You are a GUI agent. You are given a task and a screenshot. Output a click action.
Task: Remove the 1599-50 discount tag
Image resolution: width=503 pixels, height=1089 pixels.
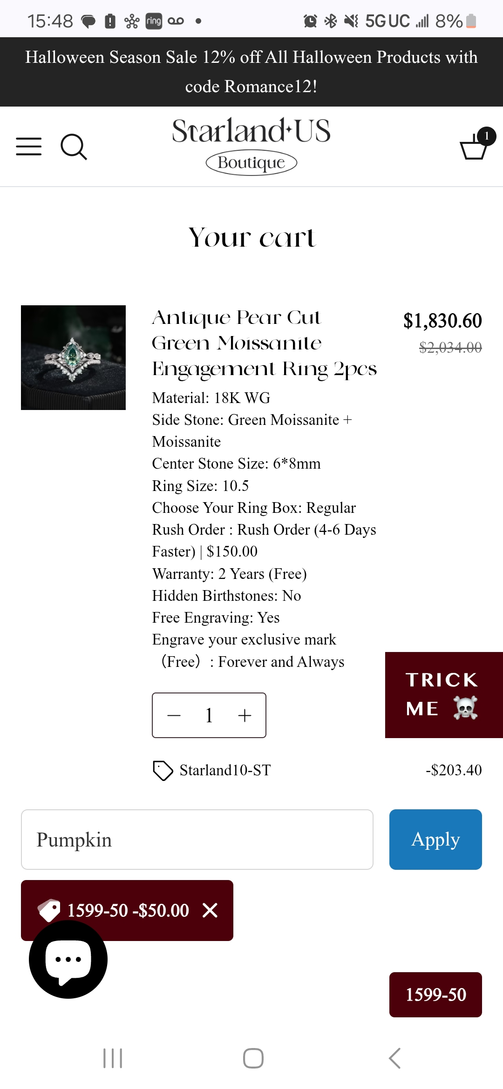pos(210,910)
